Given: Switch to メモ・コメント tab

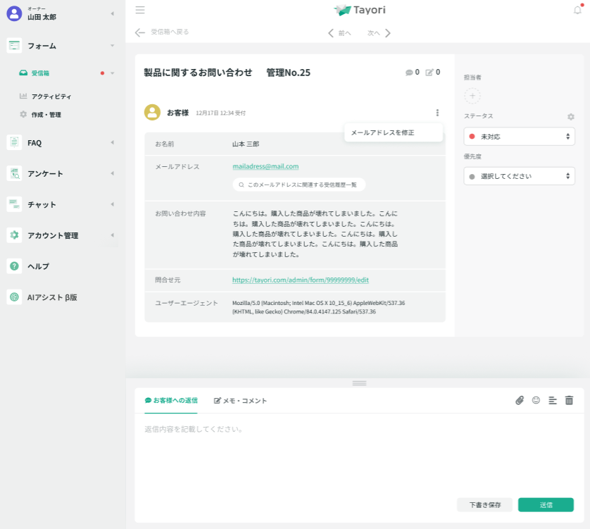Looking at the screenshot, I should [241, 401].
